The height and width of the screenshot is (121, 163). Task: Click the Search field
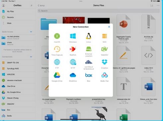[x=98, y=11]
